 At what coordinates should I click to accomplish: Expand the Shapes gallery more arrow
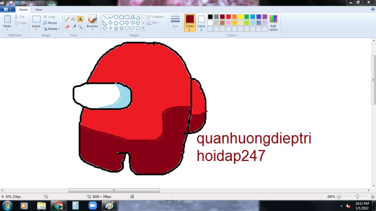coord(144,28)
